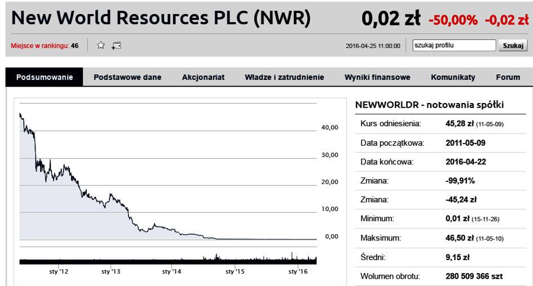The width and height of the screenshot is (533, 286).
Task: Click the Miejsce w rankingu link
Action: click(45, 46)
